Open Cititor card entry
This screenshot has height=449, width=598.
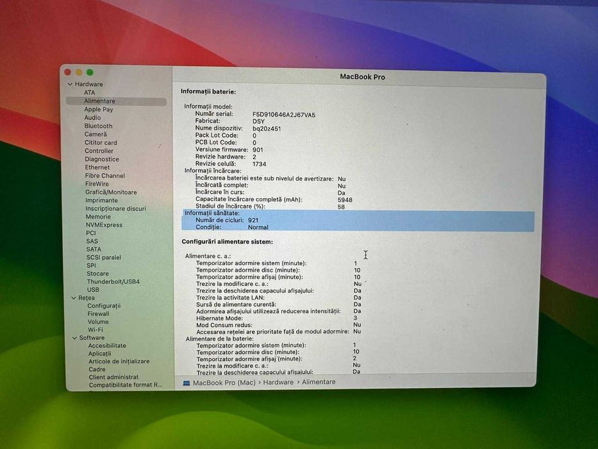tap(101, 142)
